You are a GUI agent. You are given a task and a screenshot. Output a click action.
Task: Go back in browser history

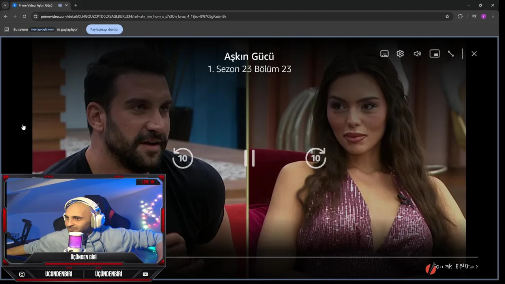[x=6, y=16]
